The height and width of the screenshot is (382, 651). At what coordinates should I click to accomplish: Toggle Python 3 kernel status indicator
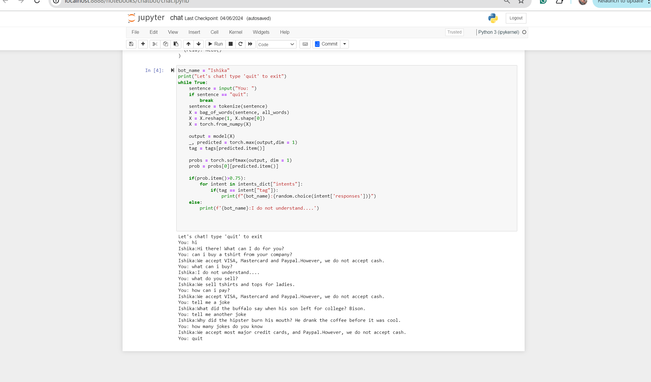pos(524,32)
